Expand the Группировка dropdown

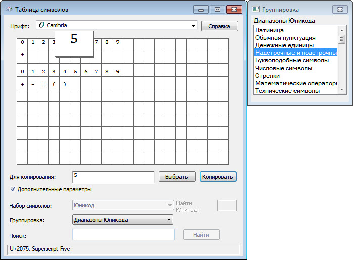[x=123, y=220]
